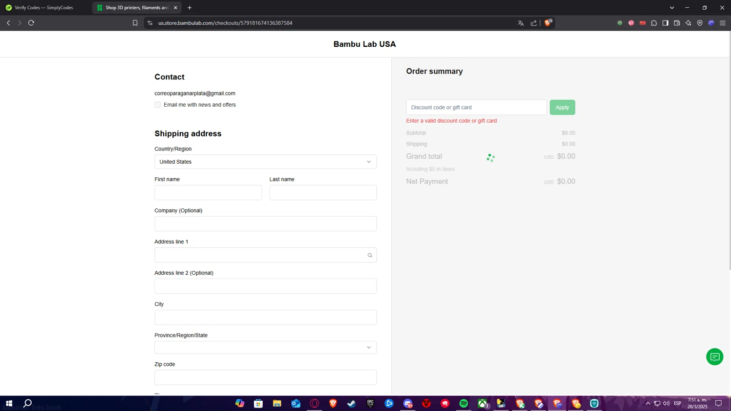731x411 pixels.
Task: Click the correoparaganarplata@gmail.com contact email
Action: click(x=195, y=93)
